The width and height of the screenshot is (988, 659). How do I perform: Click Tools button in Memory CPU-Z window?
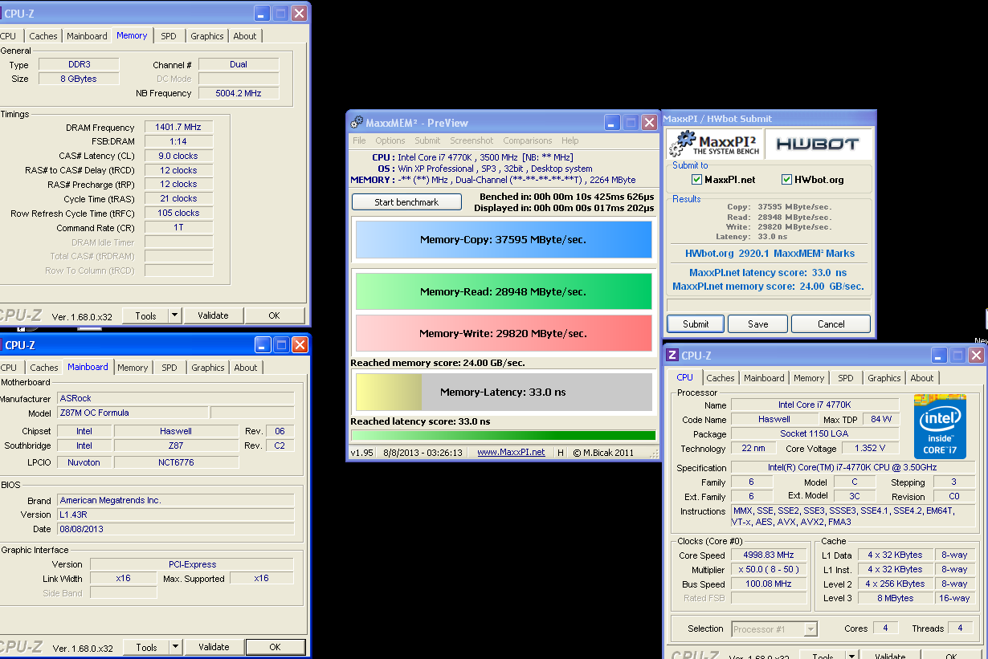click(x=145, y=315)
